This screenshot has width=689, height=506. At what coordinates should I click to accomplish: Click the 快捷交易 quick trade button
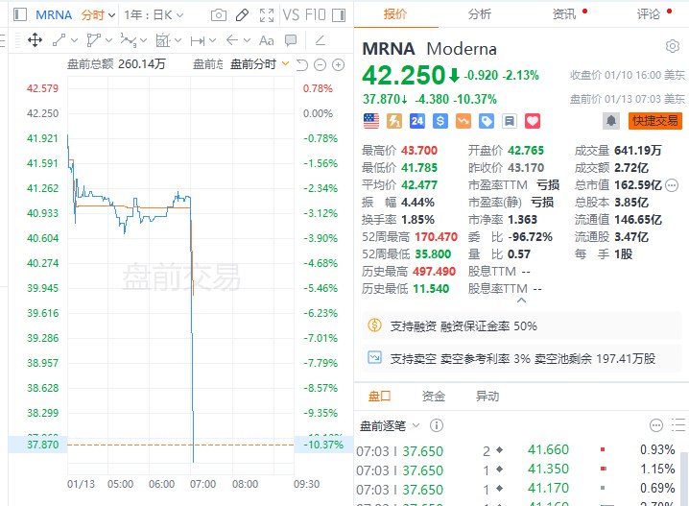[x=655, y=121]
